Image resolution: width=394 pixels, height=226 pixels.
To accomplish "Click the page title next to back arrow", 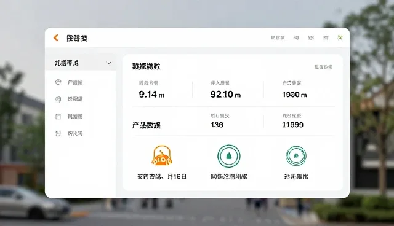I will (x=76, y=38).
